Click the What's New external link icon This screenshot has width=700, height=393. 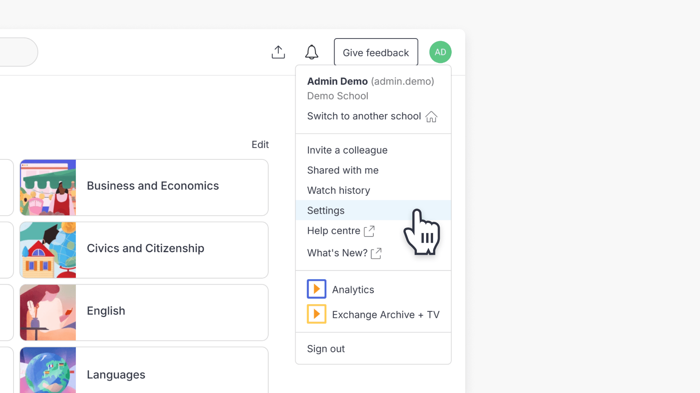click(x=376, y=253)
